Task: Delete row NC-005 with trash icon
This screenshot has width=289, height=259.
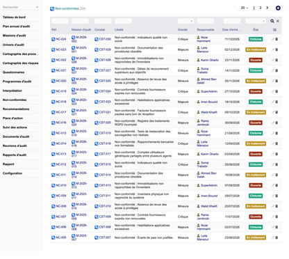Action: [276, 237]
